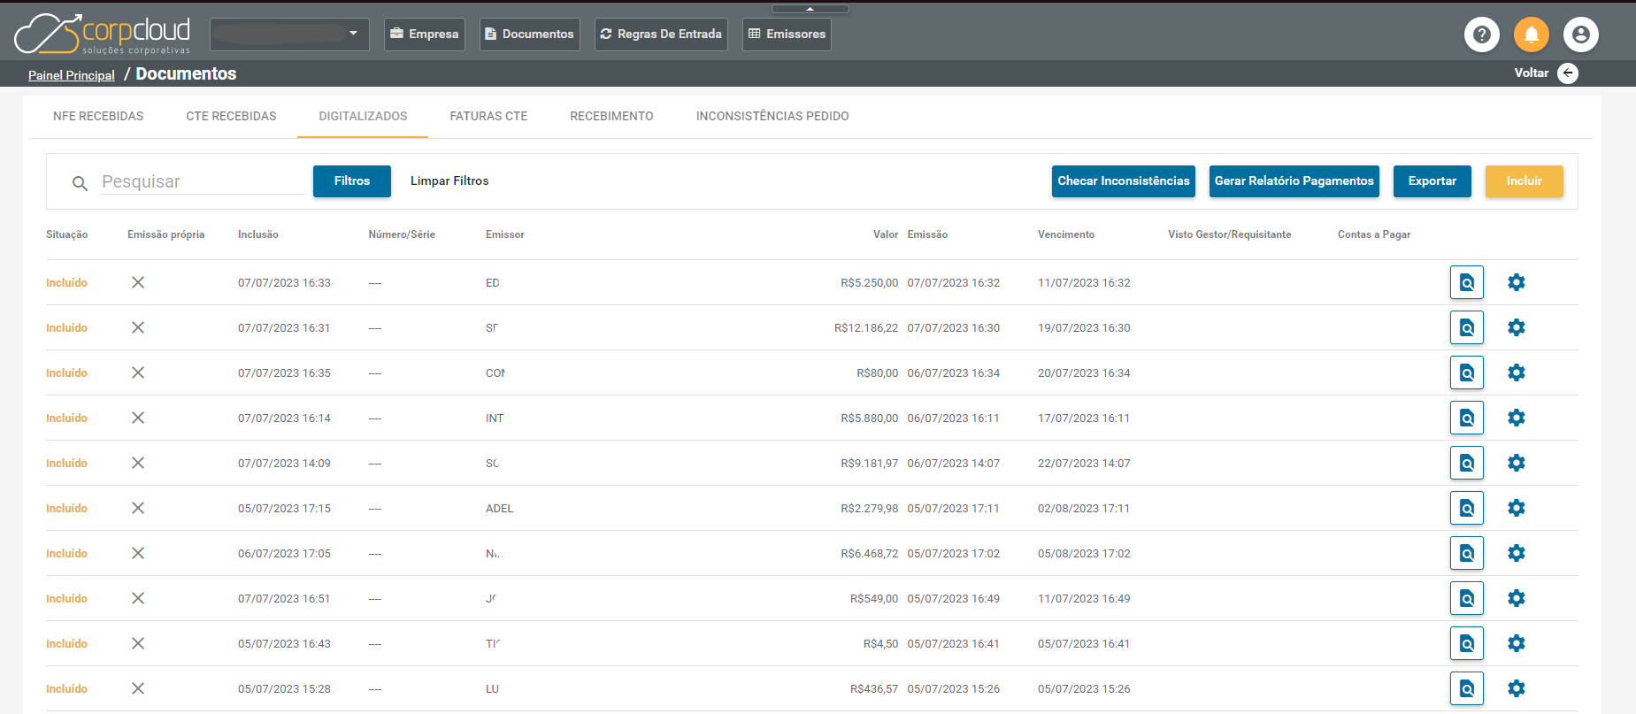View document for R$5.880,00 row
The width and height of the screenshot is (1636, 714).
point(1467,418)
